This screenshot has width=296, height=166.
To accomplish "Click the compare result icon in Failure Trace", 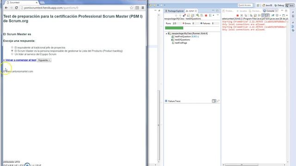I will [x=218, y=101].
